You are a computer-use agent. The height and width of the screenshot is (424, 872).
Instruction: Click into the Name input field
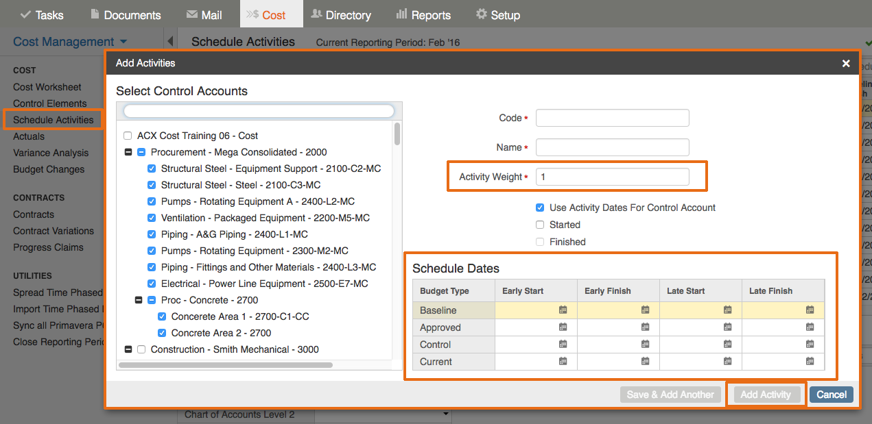tap(612, 147)
